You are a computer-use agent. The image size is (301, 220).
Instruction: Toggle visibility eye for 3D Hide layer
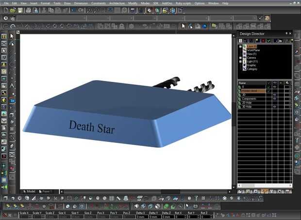(274, 106)
